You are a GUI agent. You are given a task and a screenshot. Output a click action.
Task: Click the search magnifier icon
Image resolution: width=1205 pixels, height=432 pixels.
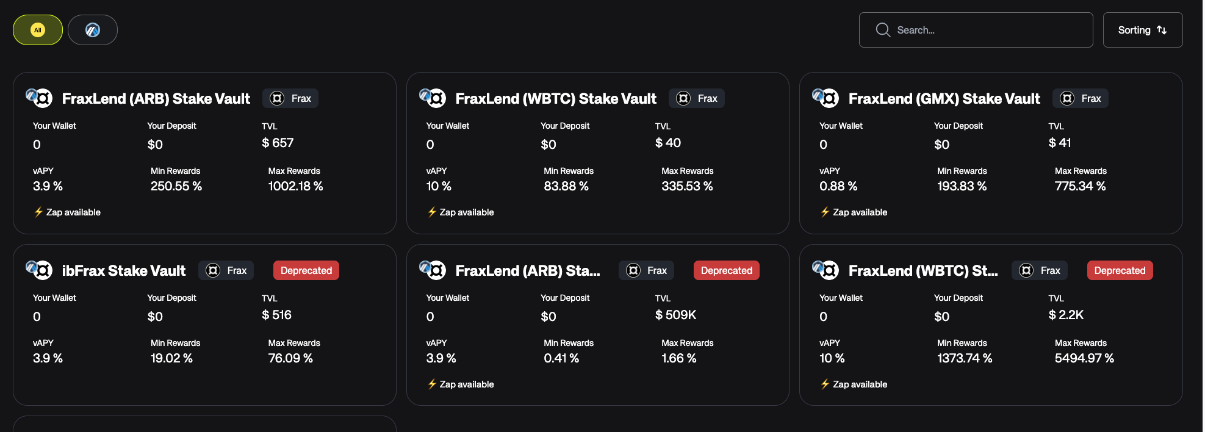tap(882, 30)
